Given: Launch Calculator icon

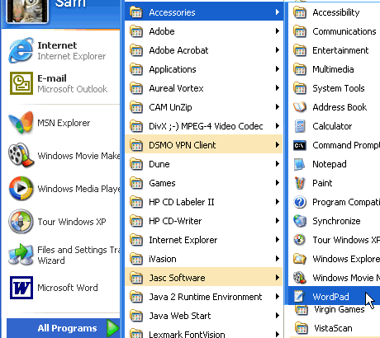Looking at the screenshot, I should (300, 126).
